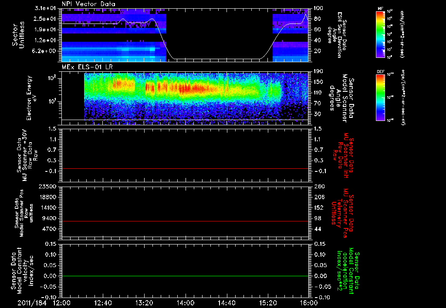The height and width of the screenshot is (308, 446).
Task: Click the red 'MU Scanner Inh Raw Data' label
Action: [x=343, y=155]
